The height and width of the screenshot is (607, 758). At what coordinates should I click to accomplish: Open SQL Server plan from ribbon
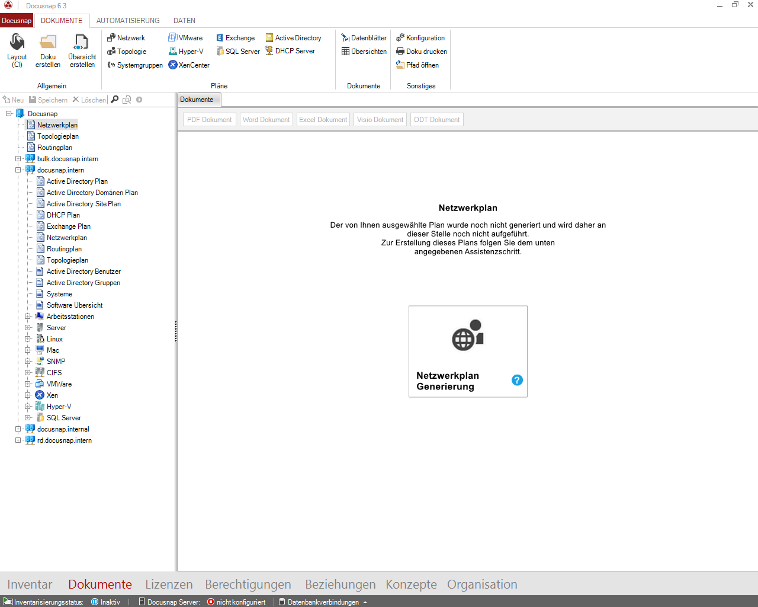click(x=238, y=51)
